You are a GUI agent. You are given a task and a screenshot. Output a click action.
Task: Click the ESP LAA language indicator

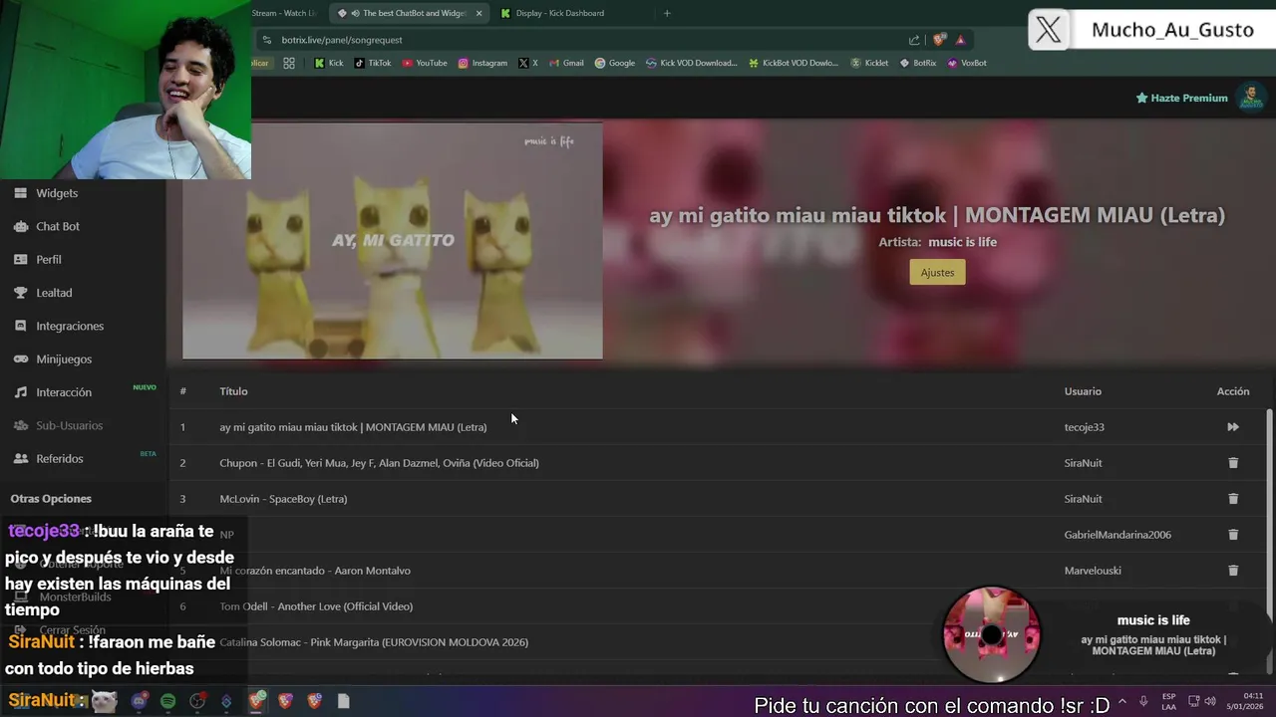(x=1168, y=701)
